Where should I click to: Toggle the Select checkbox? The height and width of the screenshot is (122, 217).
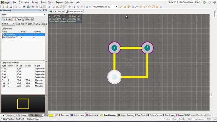[x=17, y=24]
